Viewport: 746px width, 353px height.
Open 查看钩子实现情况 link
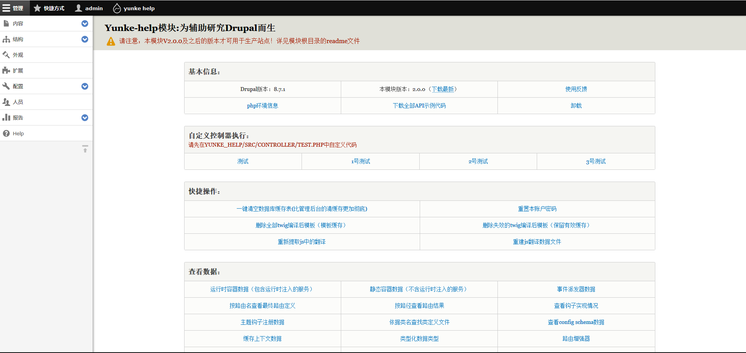click(x=576, y=306)
